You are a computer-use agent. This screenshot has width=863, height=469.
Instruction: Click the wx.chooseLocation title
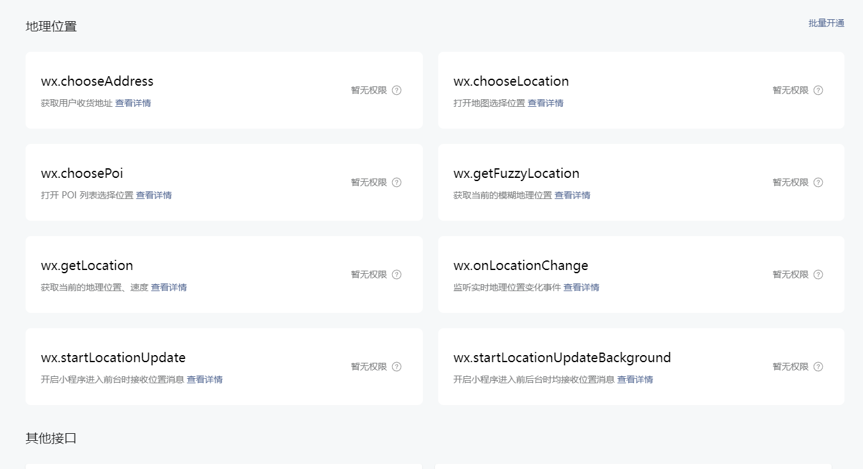511,81
